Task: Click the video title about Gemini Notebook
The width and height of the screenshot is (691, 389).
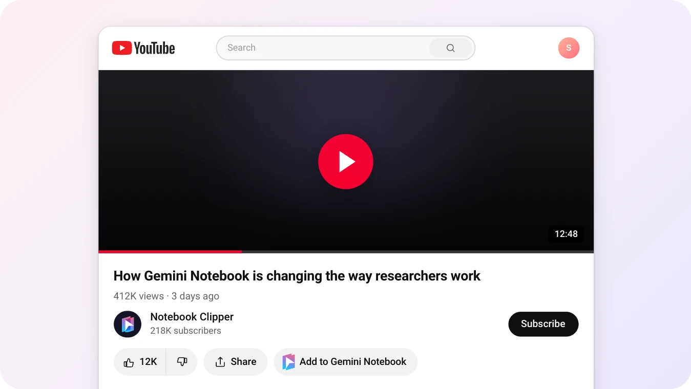Action: click(x=297, y=276)
